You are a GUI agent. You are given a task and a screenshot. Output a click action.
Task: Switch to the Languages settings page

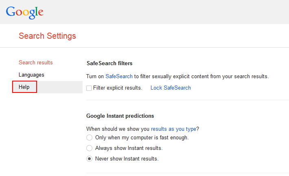click(x=31, y=75)
